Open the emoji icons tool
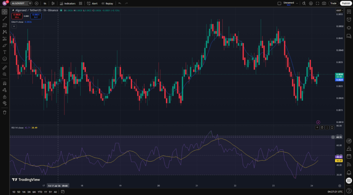 [x=4, y=59]
